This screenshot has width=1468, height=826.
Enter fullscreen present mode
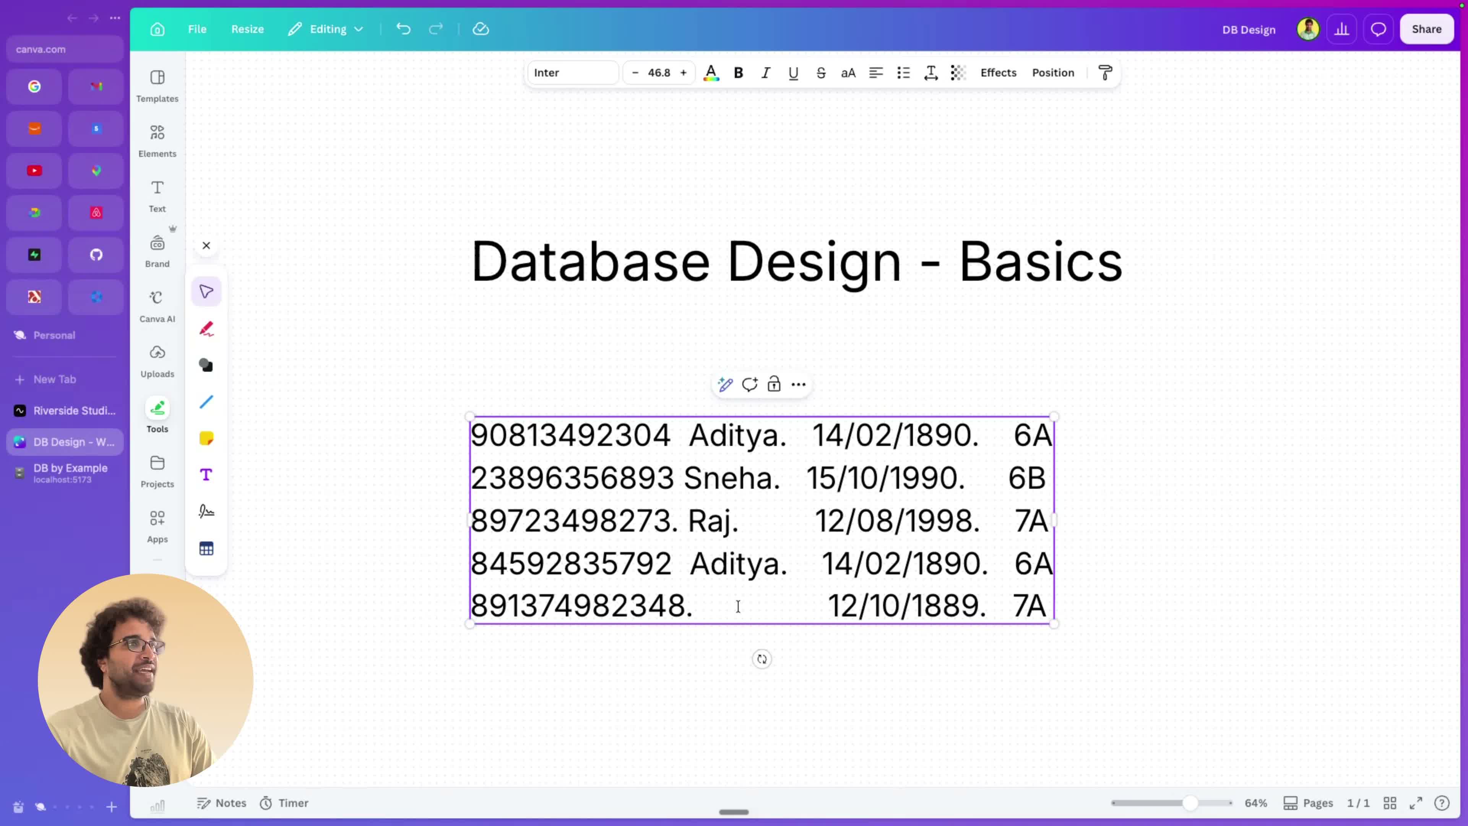click(1416, 803)
